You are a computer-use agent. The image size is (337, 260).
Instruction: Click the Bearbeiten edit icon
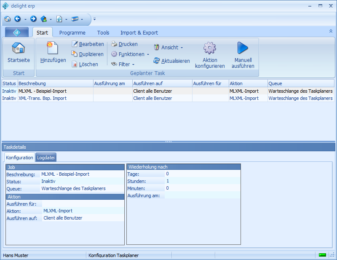[x=75, y=44]
